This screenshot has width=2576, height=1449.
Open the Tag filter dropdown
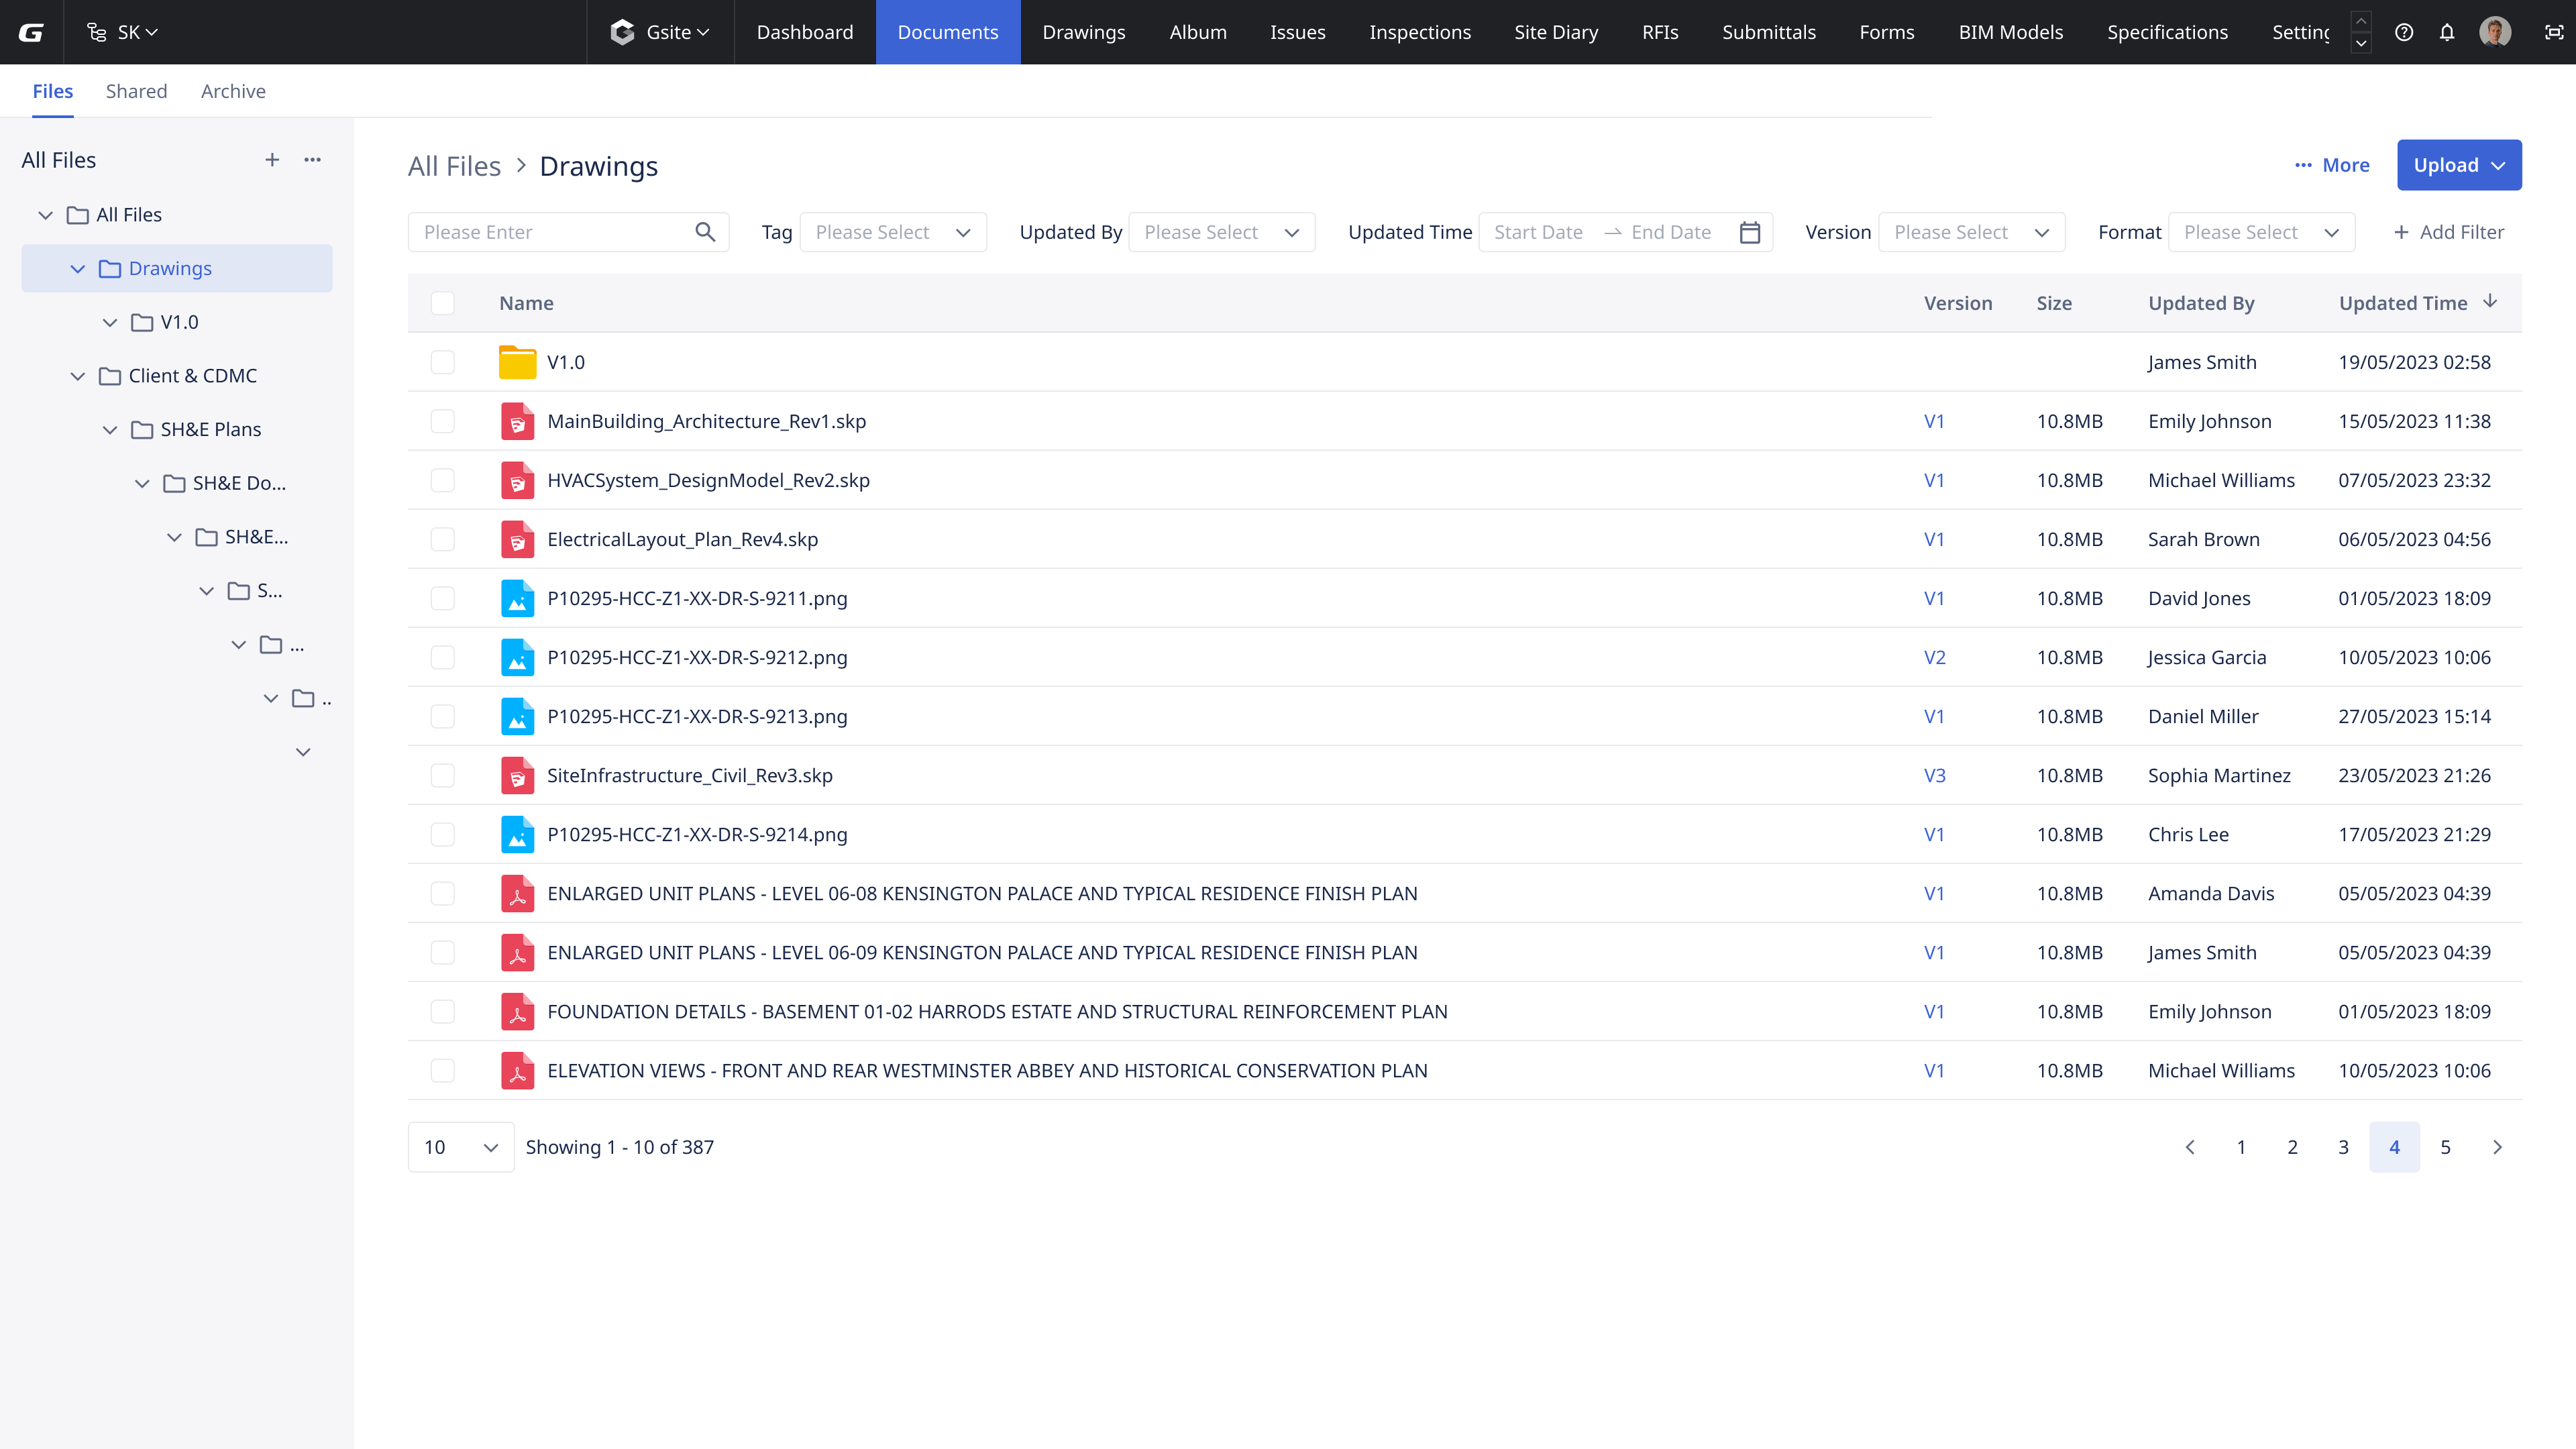[892, 232]
